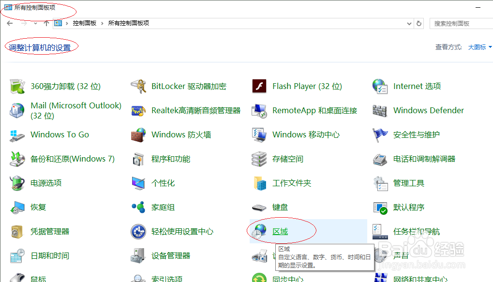Open 备份和还原(Windows 7) icon

[17, 159]
